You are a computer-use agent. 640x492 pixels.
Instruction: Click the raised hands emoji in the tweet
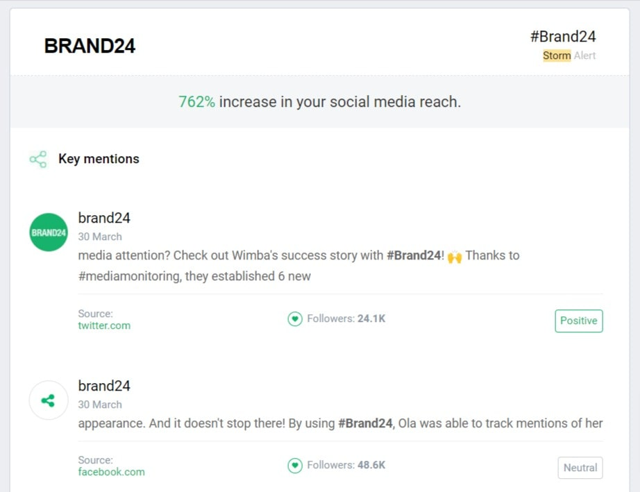[455, 257]
